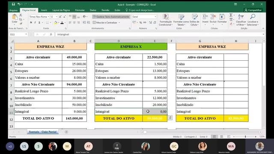Click the Format Painter brush icon
Screen dimensions: 274x154
click(21, 24)
